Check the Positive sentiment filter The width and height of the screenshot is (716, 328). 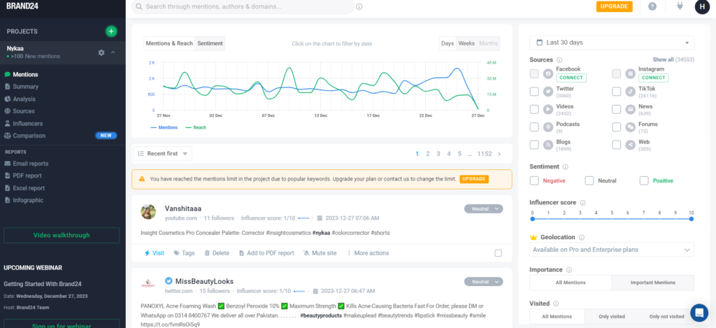[x=644, y=180]
